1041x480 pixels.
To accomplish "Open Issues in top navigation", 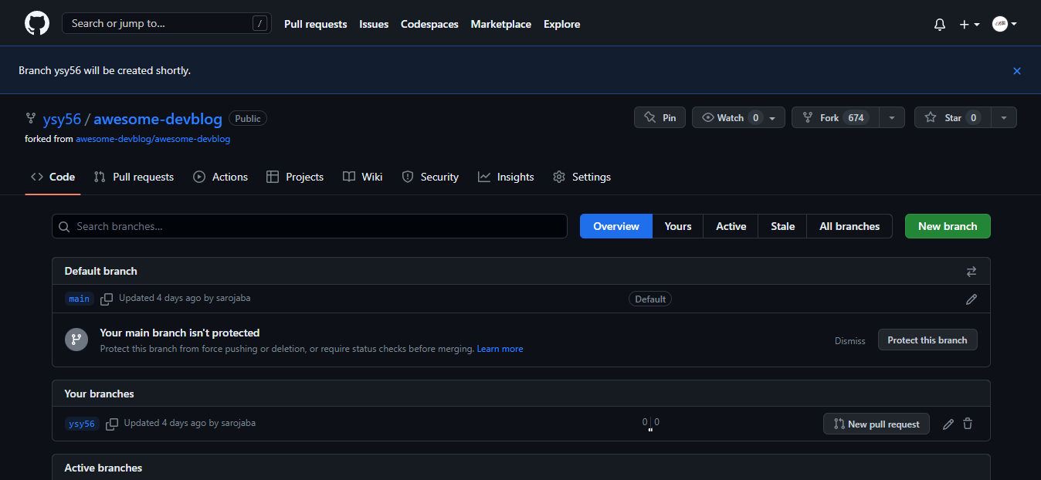I will [x=374, y=24].
